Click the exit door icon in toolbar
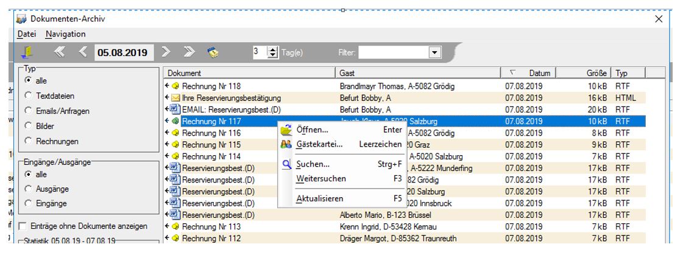The image size is (683, 258). tap(27, 52)
